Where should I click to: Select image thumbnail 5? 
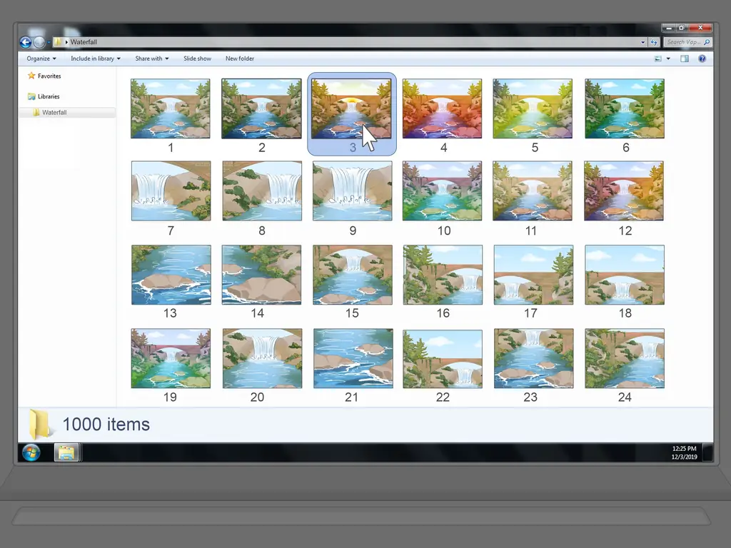point(533,108)
